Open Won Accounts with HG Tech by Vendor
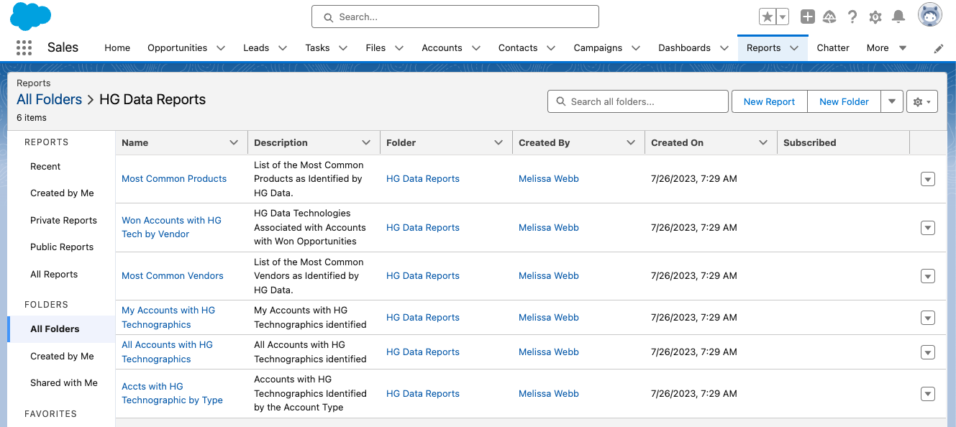Screen dimensions: 956x427 (x=171, y=227)
